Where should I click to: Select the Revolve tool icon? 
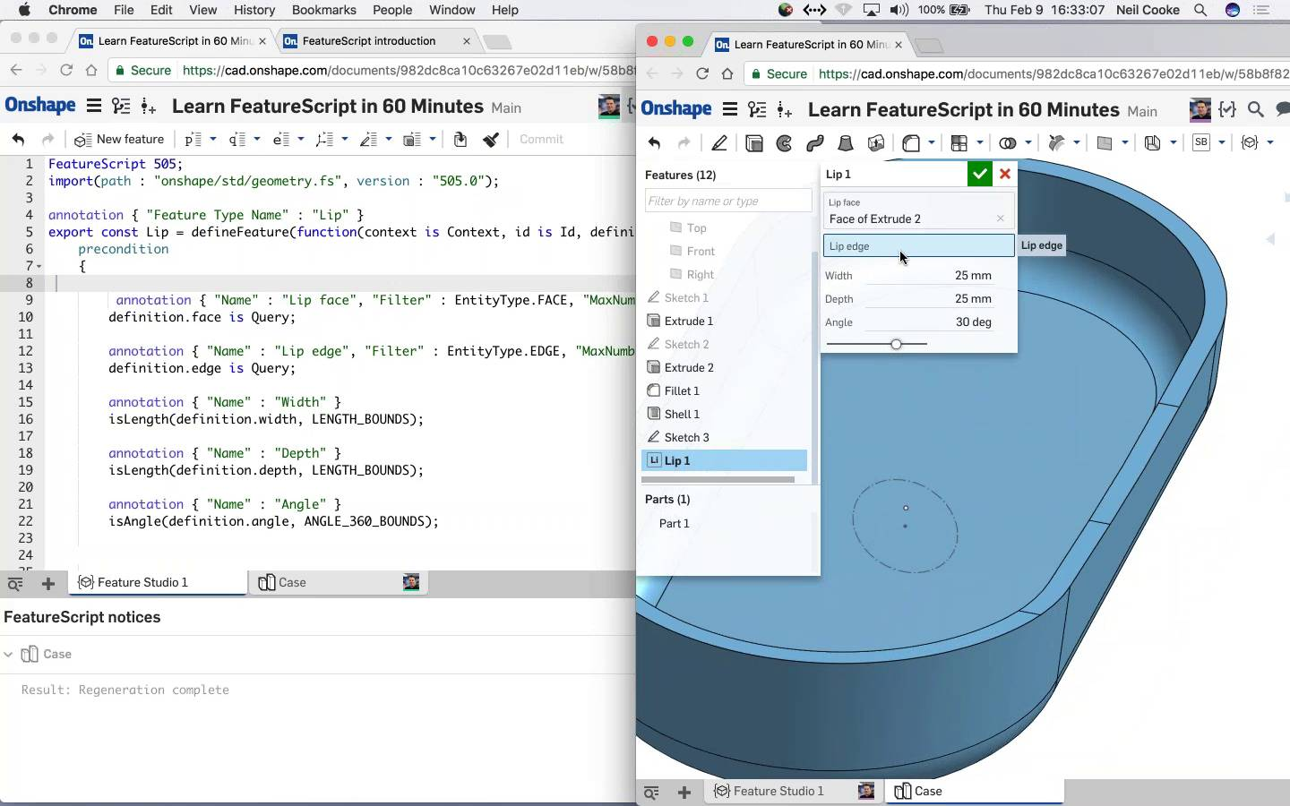point(785,143)
